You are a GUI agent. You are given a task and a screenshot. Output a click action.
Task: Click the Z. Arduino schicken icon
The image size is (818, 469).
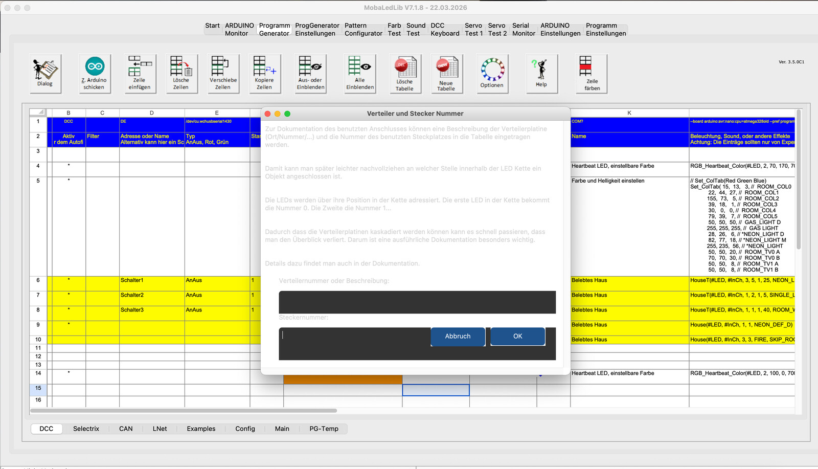(95, 73)
